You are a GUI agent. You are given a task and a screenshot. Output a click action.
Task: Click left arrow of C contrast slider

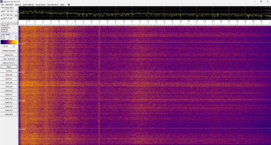pos(3,38)
